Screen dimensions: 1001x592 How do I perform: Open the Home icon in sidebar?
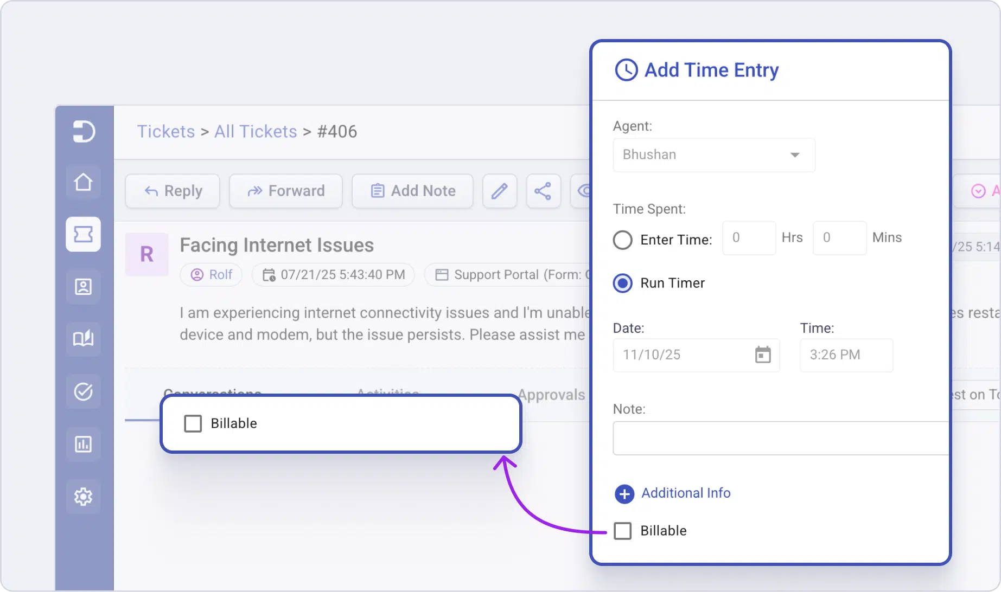tap(83, 182)
